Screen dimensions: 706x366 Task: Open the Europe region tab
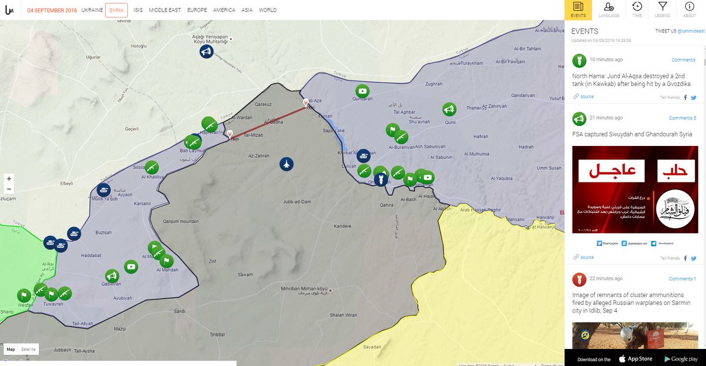point(197,10)
